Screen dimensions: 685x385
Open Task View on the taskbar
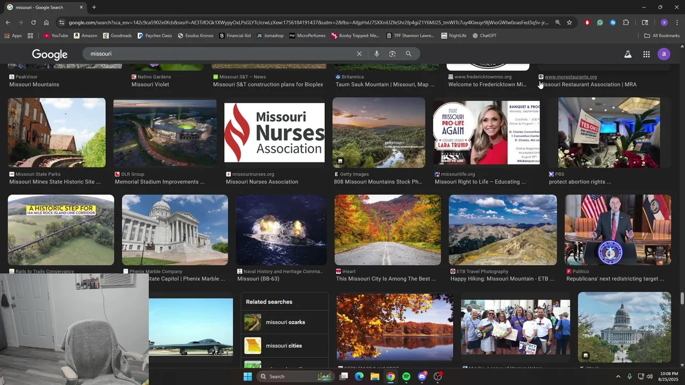344,376
